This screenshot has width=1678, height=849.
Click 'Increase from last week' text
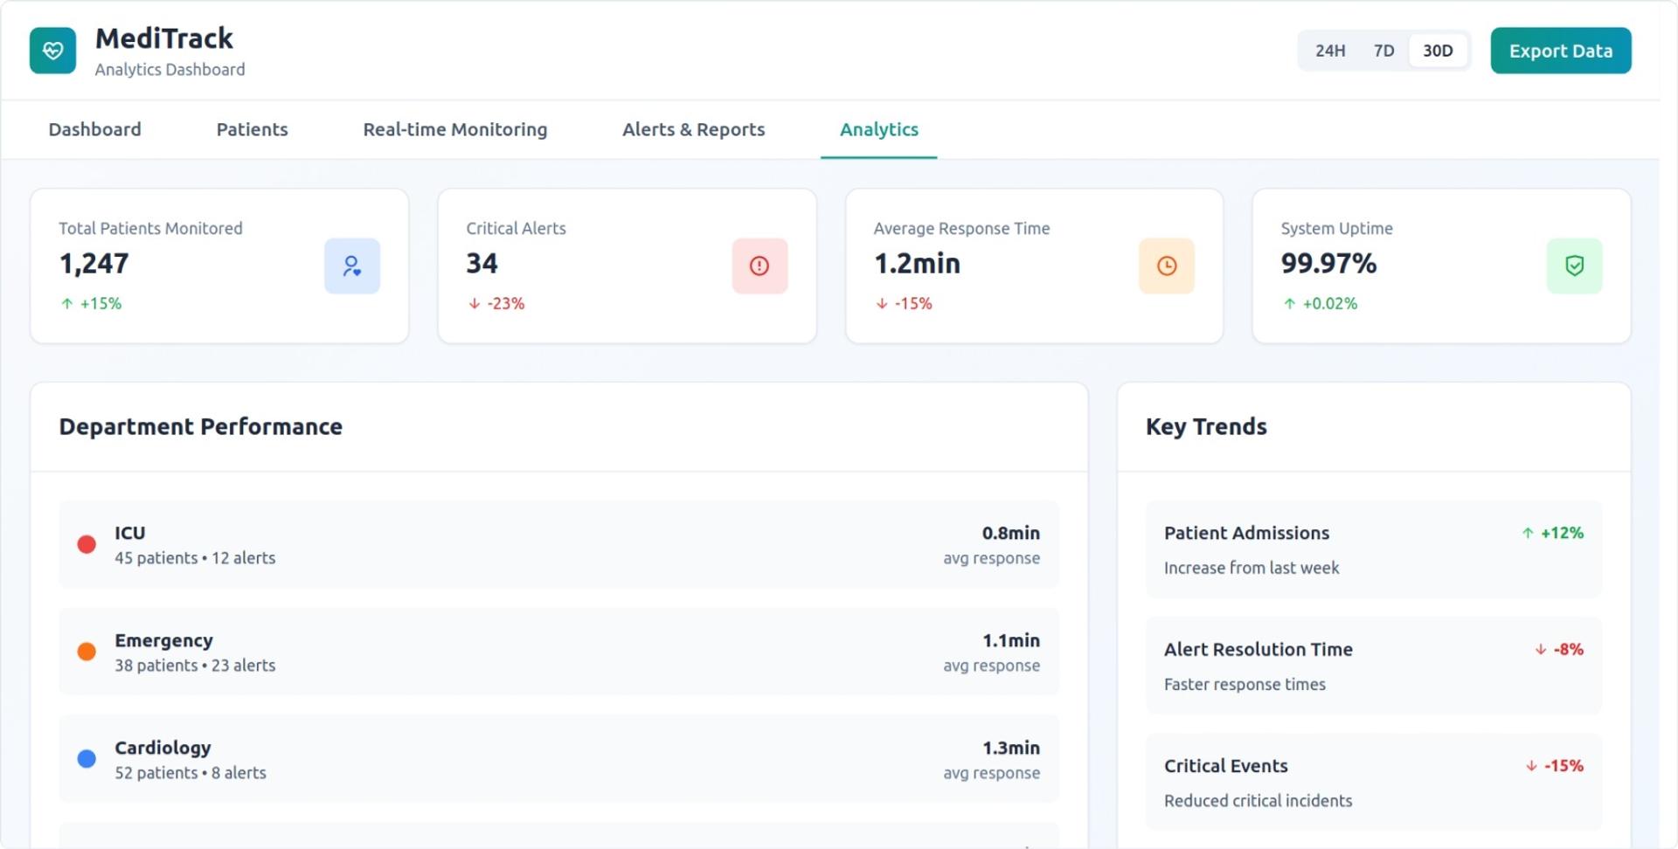[x=1252, y=568]
